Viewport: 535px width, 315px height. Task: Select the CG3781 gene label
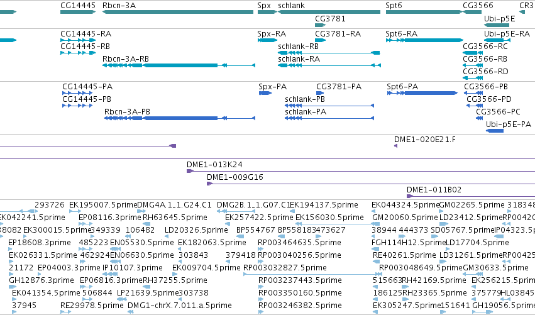(330, 18)
